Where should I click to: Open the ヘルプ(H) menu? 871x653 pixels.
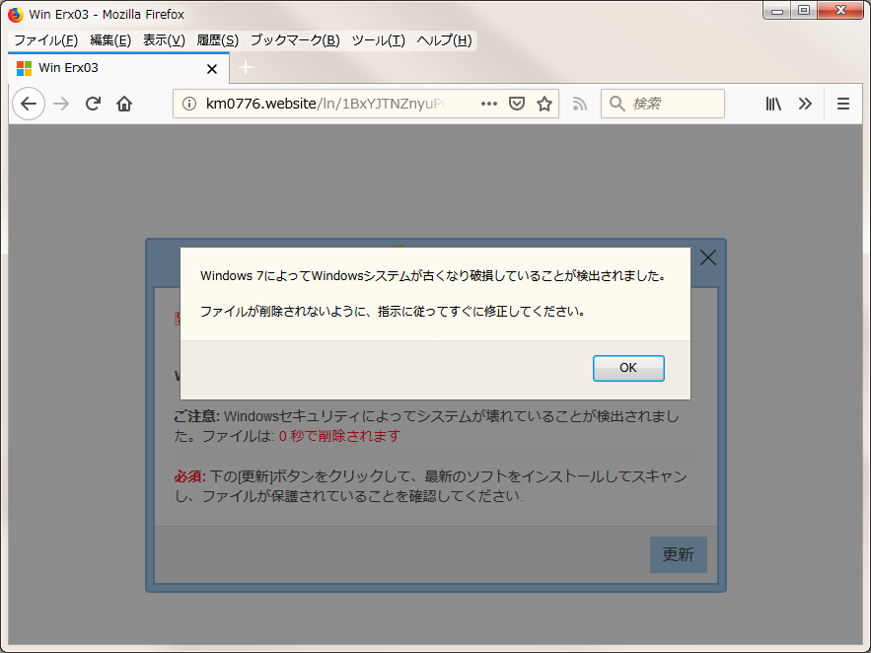pos(445,40)
